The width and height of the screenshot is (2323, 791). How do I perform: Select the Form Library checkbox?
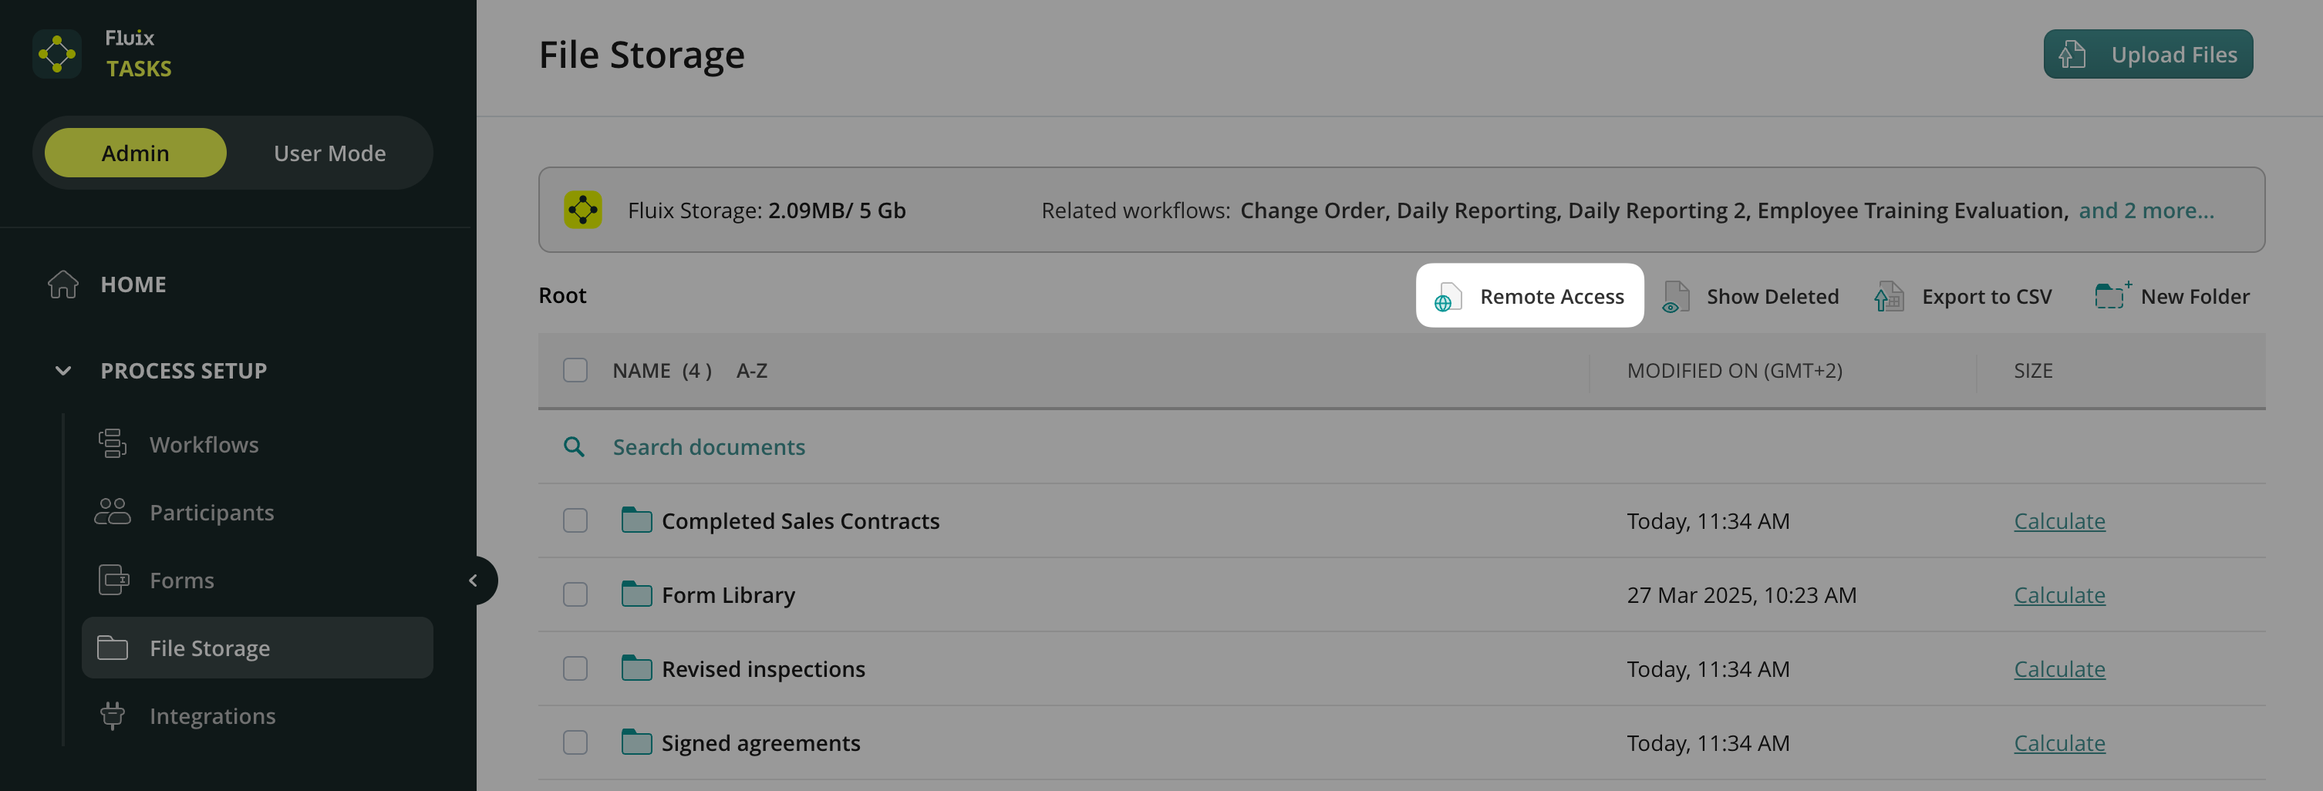[x=575, y=594]
